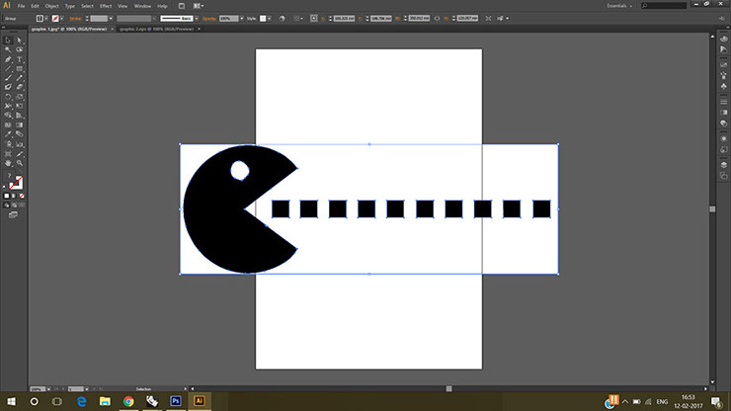This screenshot has width=731, height=411.
Task: Open the Symbols panel (club icon)
Action: tap(723, 86)
